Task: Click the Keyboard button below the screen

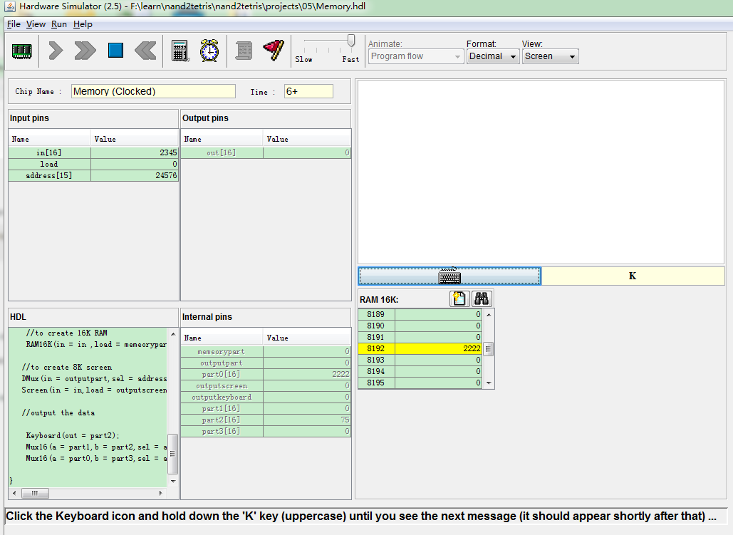Action: (x=449, y=276)
